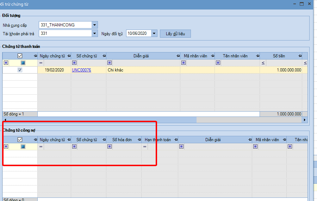Pin Diễn giải column in debt grid
Viewport: 317px width, 201px height.
250,140
